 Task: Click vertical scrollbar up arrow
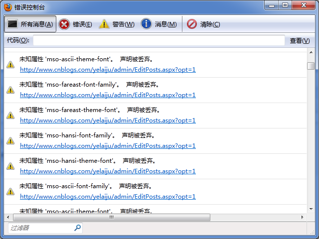311,52
